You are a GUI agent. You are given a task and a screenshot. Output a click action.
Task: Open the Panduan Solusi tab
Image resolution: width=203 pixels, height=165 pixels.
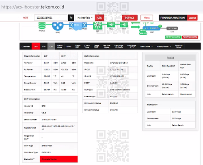point(179,46)
